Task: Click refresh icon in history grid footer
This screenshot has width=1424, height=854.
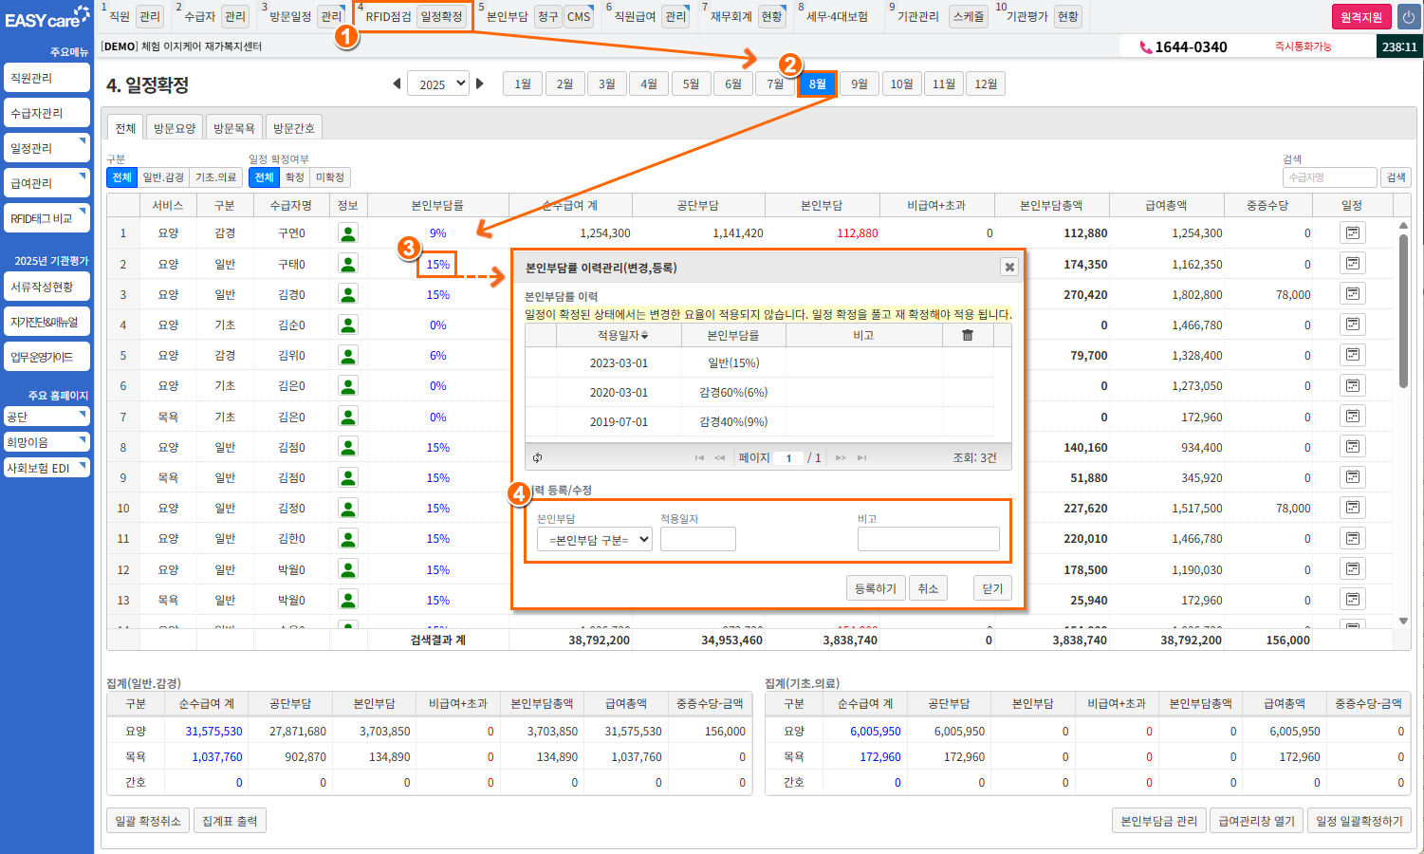Action: coord(537,457)
